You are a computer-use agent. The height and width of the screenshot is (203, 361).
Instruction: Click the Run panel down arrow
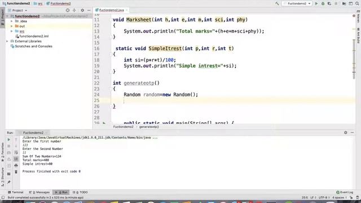pos(16,146)
